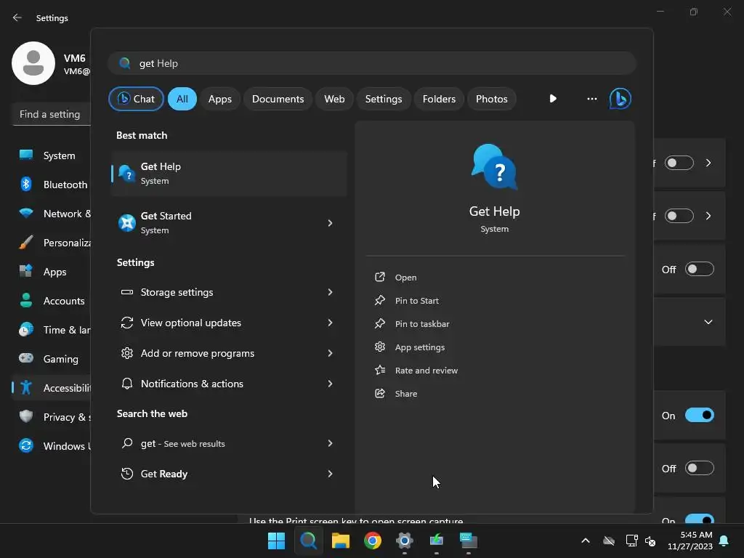Toggle the Off switch below the On switch

click(700, 469)
